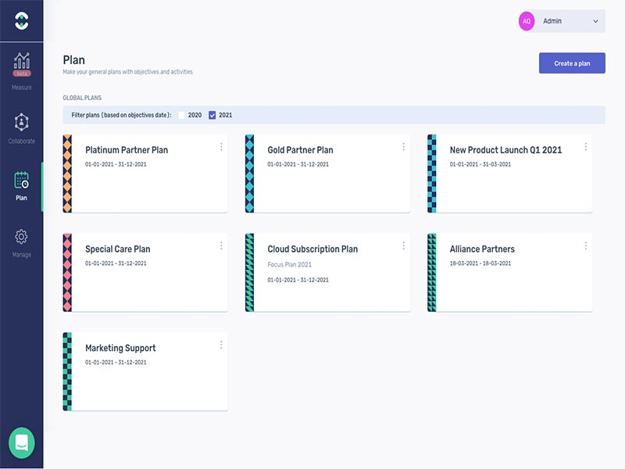The image size is (625, 469).
Task: Click the app logo in the sidebar
Action: coord(21,21)
